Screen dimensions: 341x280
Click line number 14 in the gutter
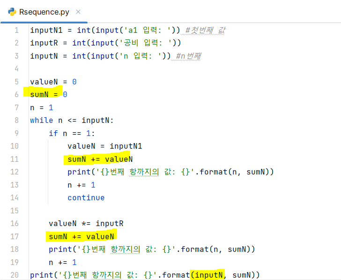click(x=15, y=198)
